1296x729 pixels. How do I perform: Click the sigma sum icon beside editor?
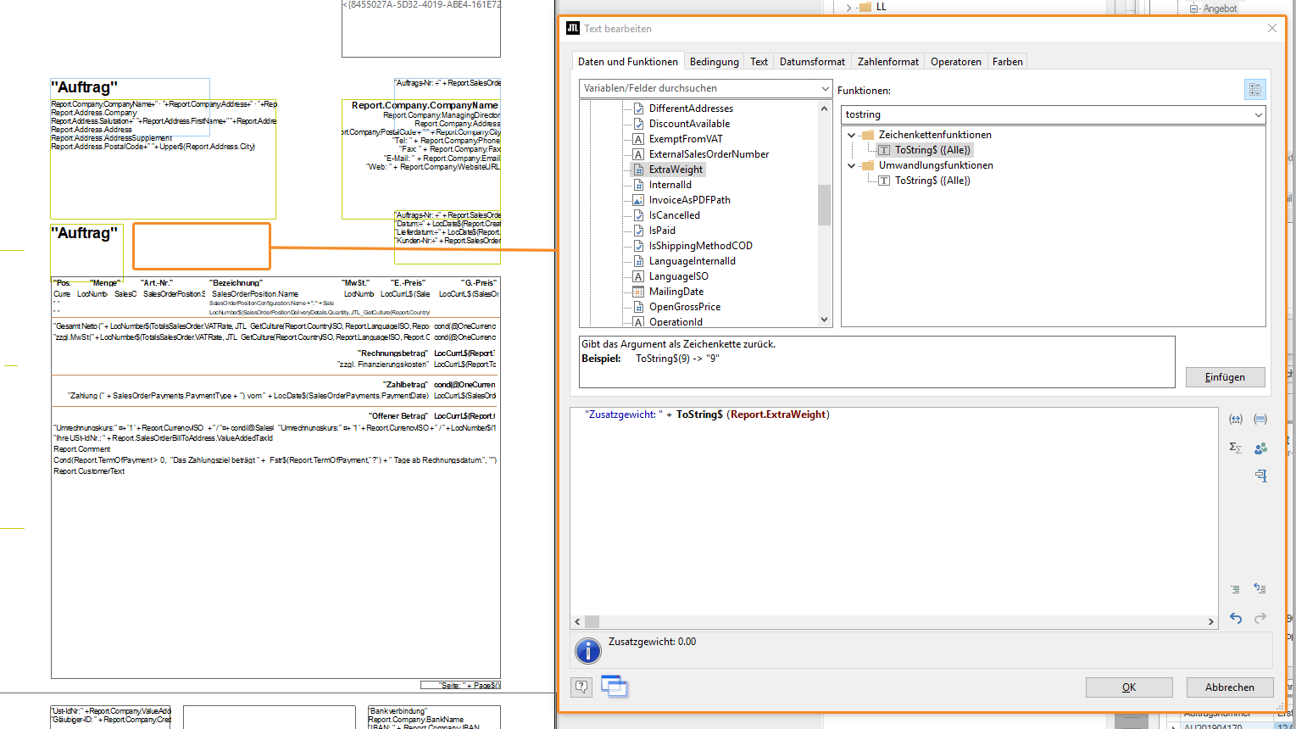click(1236, 448)
